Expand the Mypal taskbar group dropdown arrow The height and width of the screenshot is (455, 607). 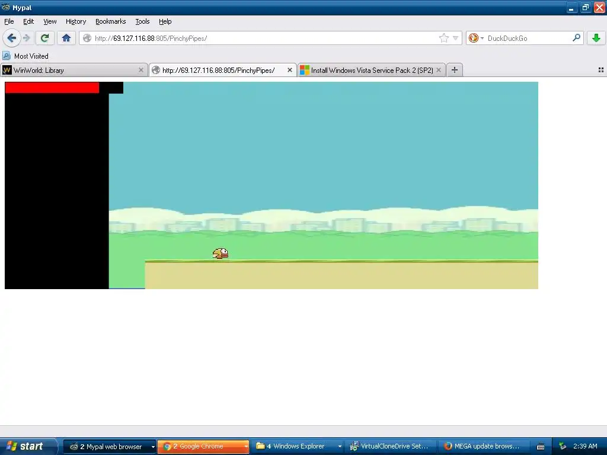[x=153, y=447]
